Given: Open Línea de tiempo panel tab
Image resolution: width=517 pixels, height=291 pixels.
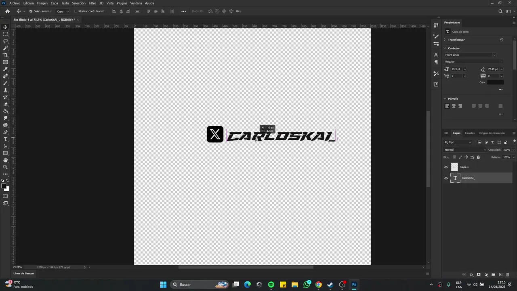Looking at the screenshot, I should click(x=24, y=274).
